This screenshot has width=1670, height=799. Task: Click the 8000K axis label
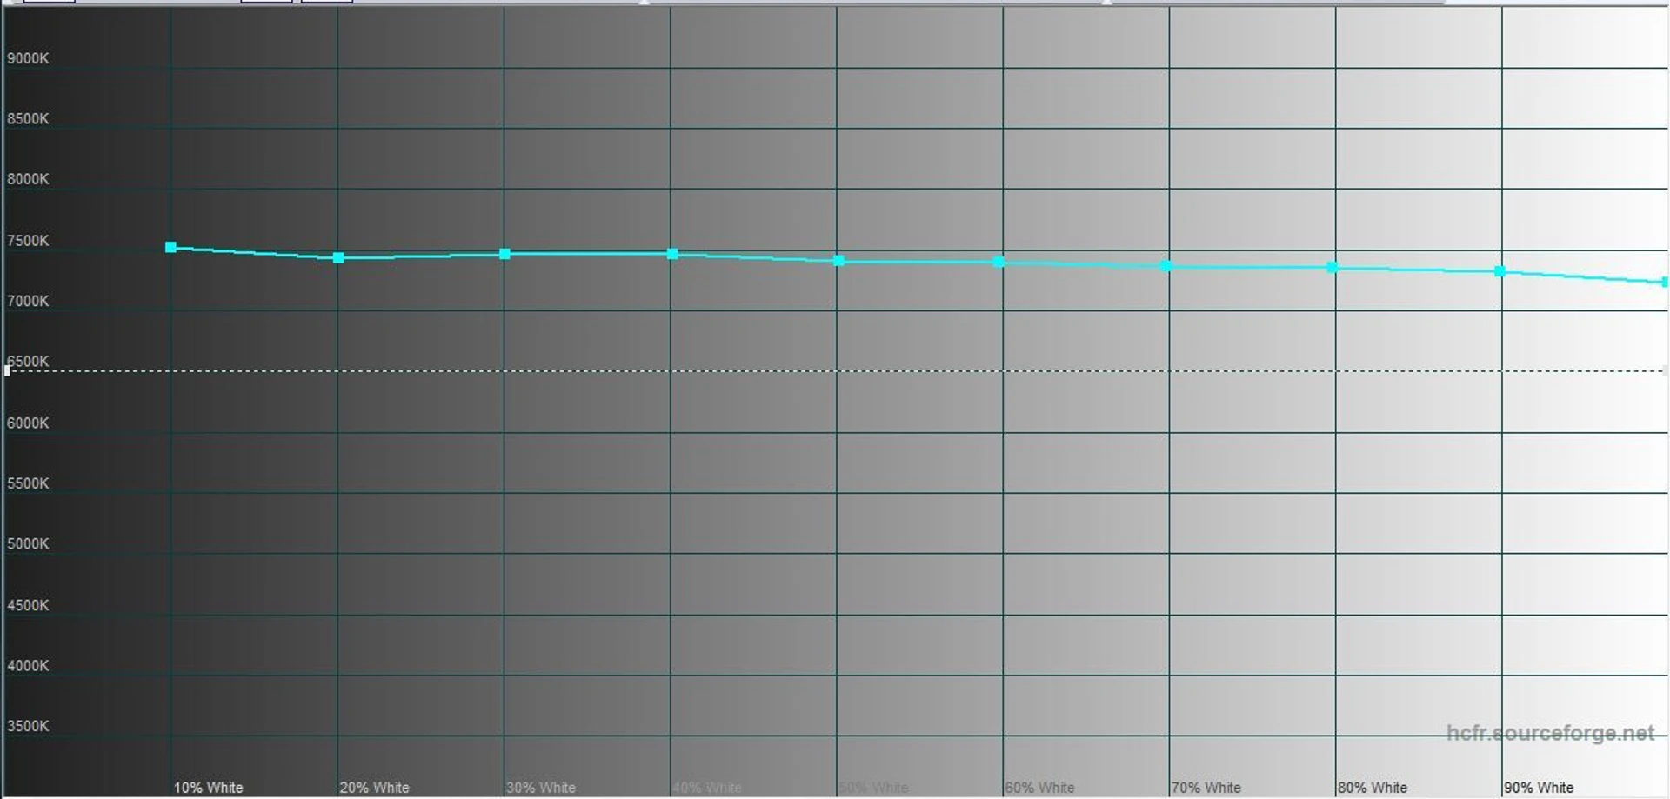tap(28, 179)
